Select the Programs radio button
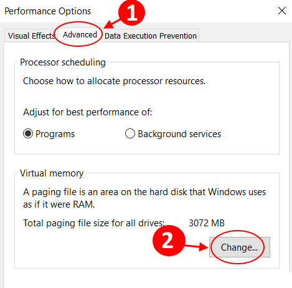 28,133
